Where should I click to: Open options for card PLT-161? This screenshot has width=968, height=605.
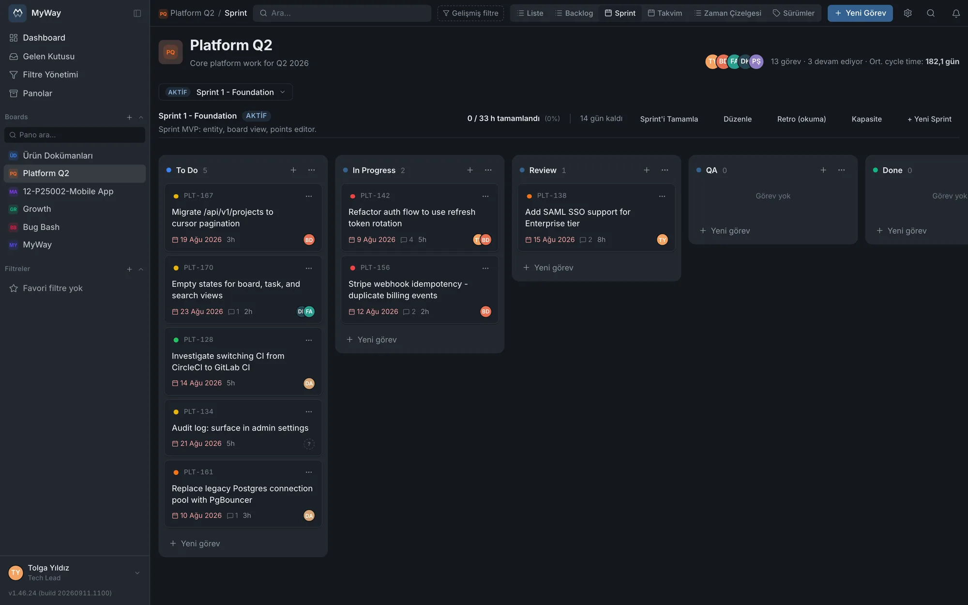(309, 472)
